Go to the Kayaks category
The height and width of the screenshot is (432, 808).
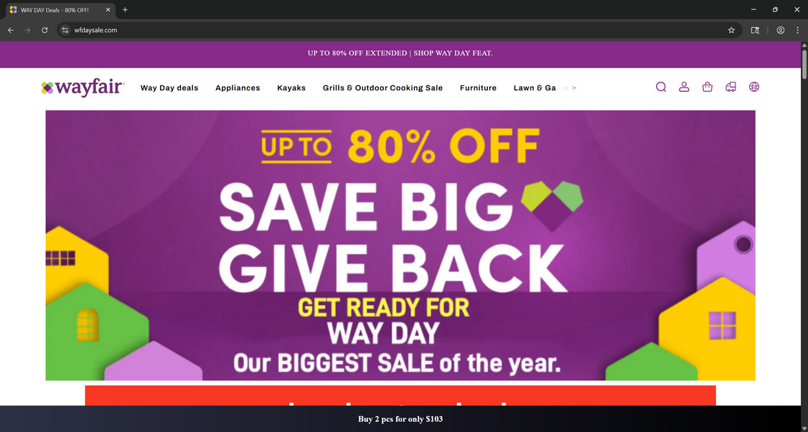pos(291,88)
